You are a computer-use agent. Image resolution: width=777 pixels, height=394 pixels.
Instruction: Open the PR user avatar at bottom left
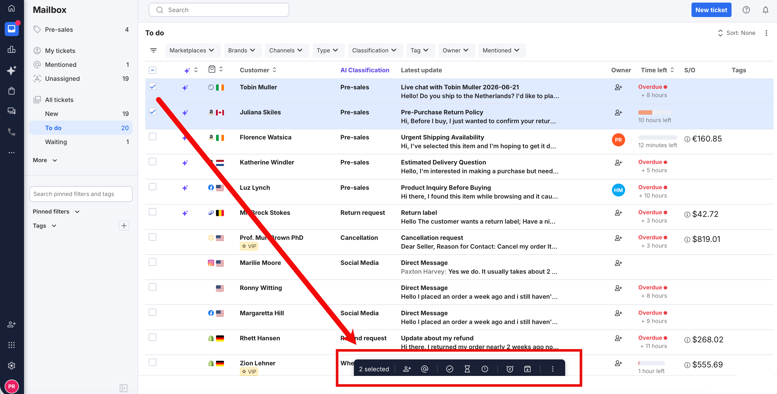tap(11, 387)
